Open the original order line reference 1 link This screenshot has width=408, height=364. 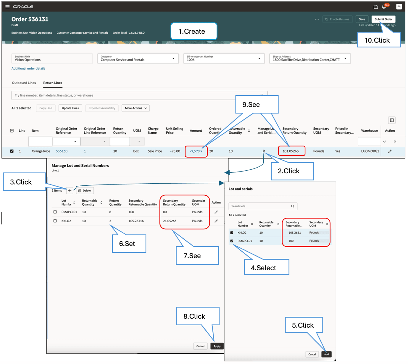tap(85, 151)
